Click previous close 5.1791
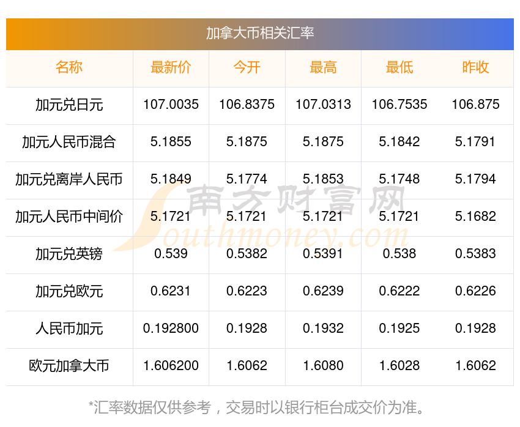The image size is (520, 427). [x=475, y=142]
